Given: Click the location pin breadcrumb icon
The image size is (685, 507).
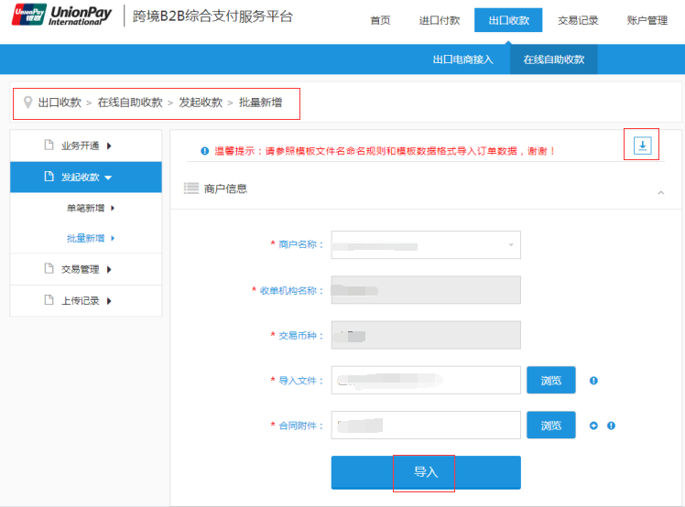Looking at the screenshot, I should [27, 102].
